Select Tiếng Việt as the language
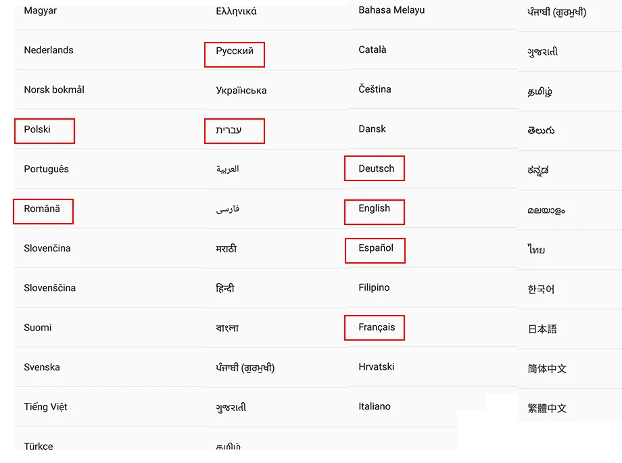The height and width of the screenshot is (463, 622). point(45,407)
